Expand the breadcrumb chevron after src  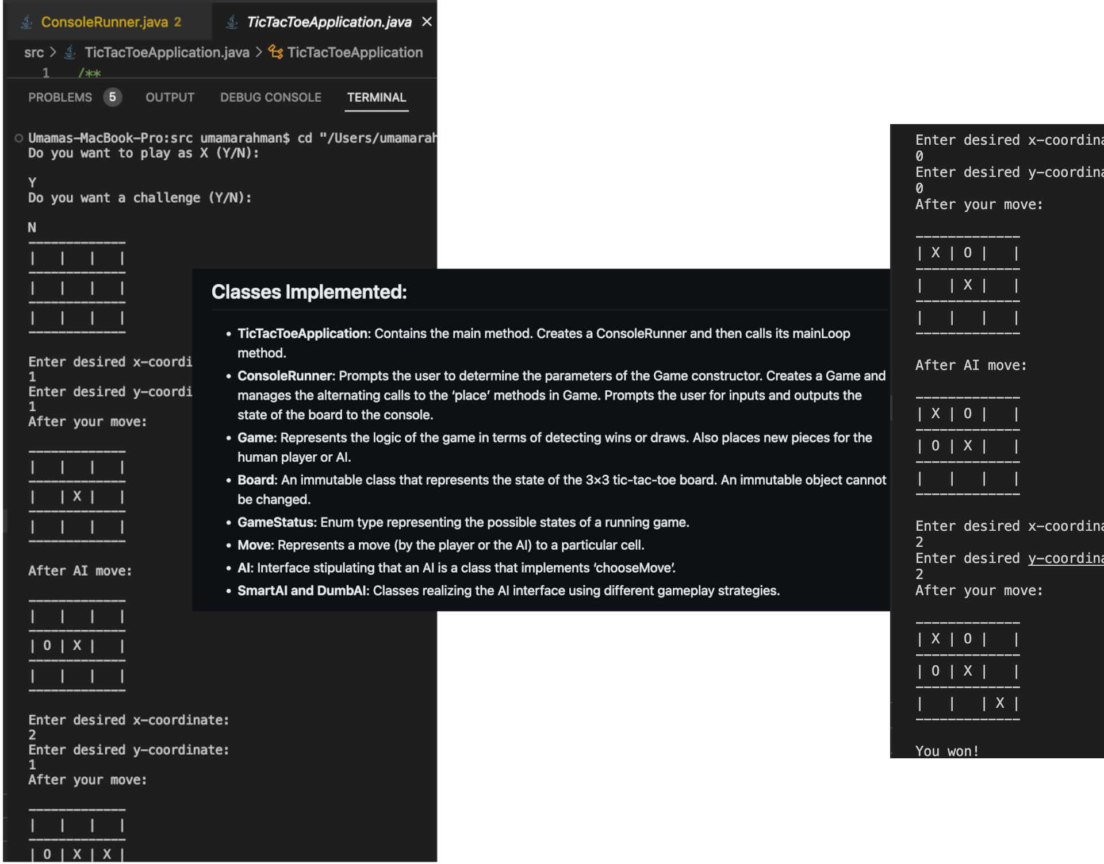(x=53, y=52)
